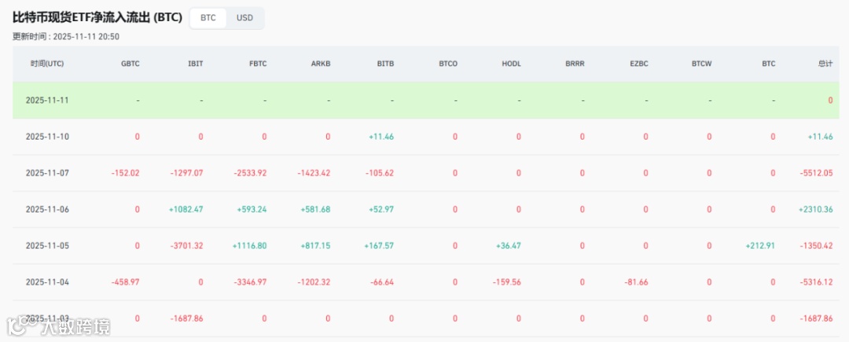Select the 2025-11-05 date cell
The width and height of the screenshot is (849, 342).
(x=47, y=246)
